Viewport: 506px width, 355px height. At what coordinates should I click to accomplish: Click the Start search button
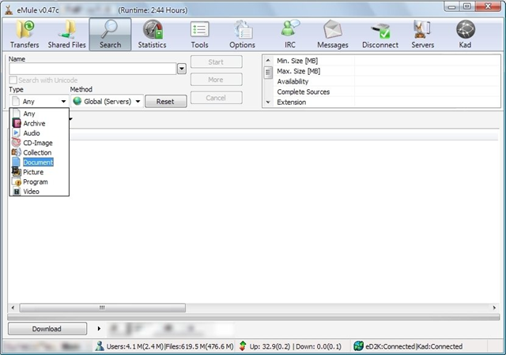tap(216, 62)
